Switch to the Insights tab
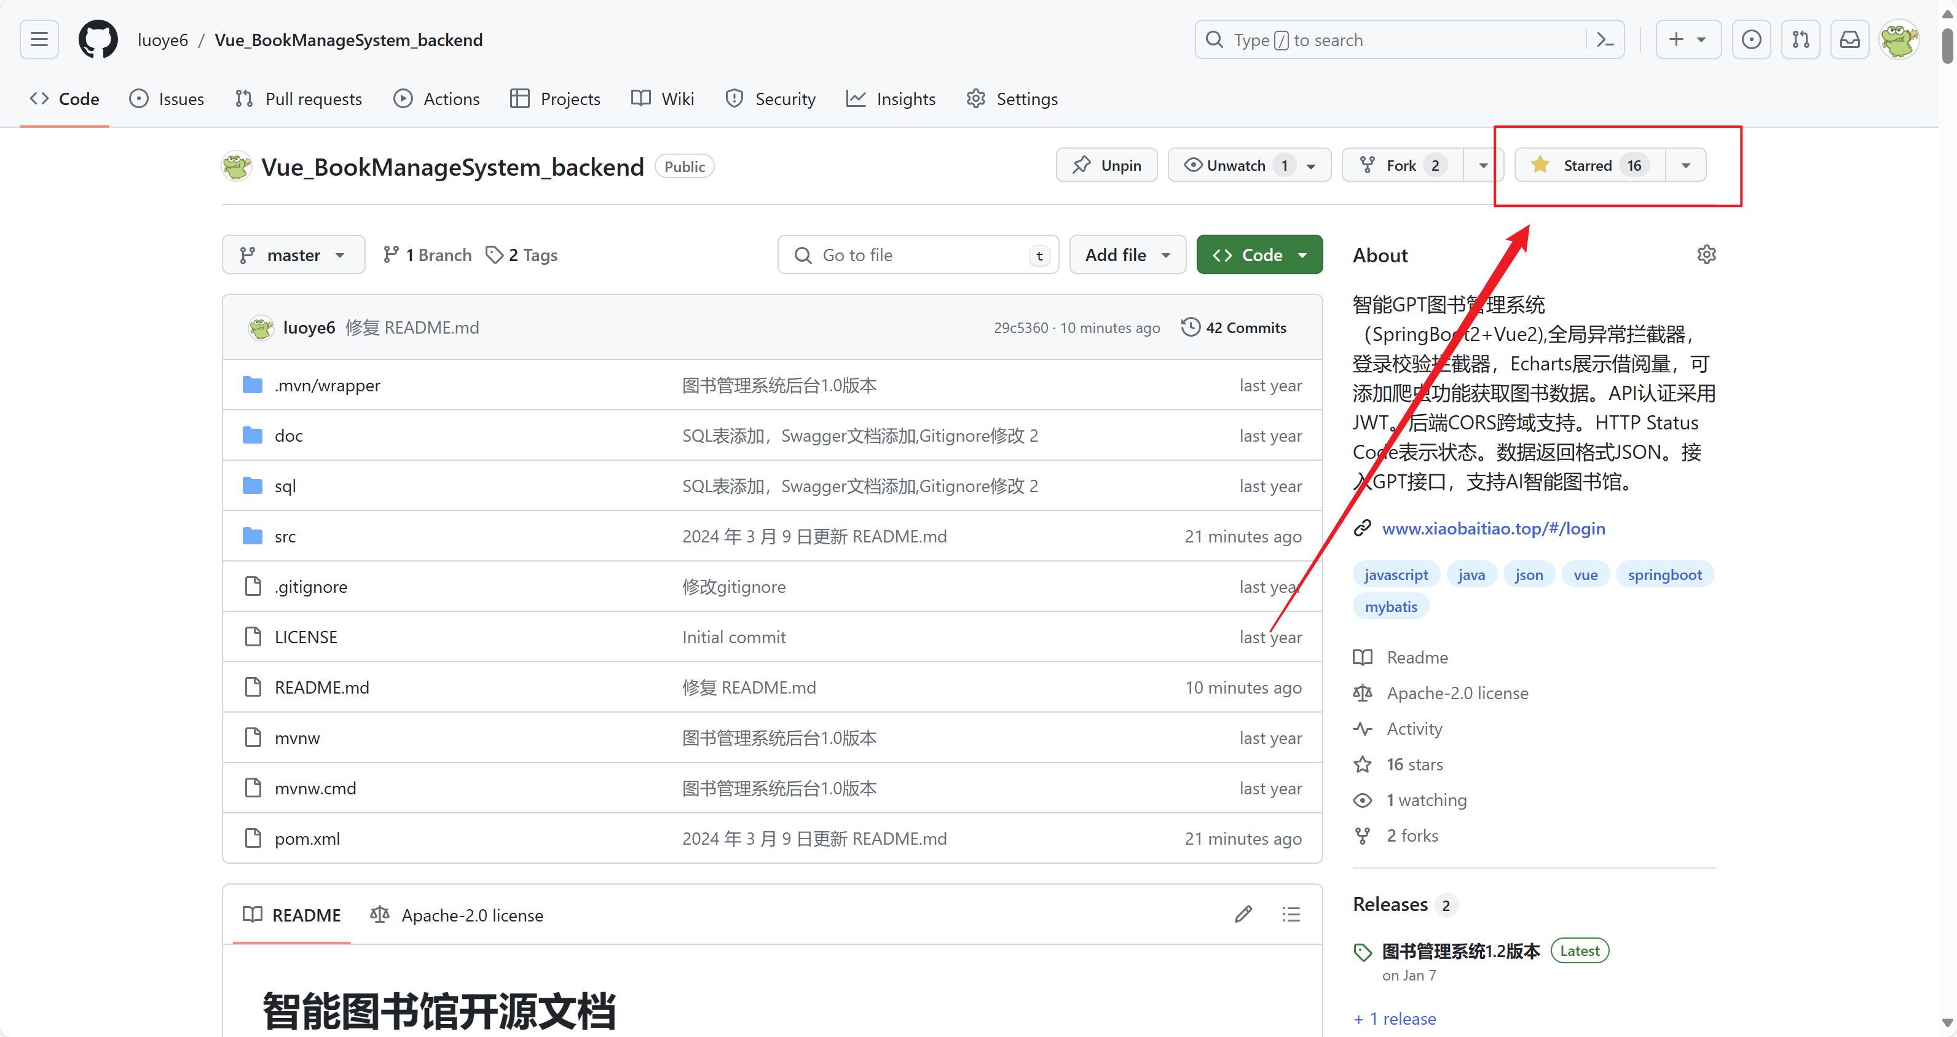 (891, 100)
